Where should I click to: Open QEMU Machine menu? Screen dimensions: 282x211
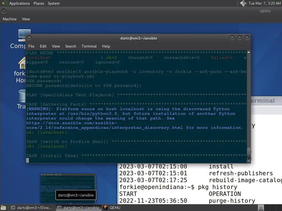(x=10, y=19)
